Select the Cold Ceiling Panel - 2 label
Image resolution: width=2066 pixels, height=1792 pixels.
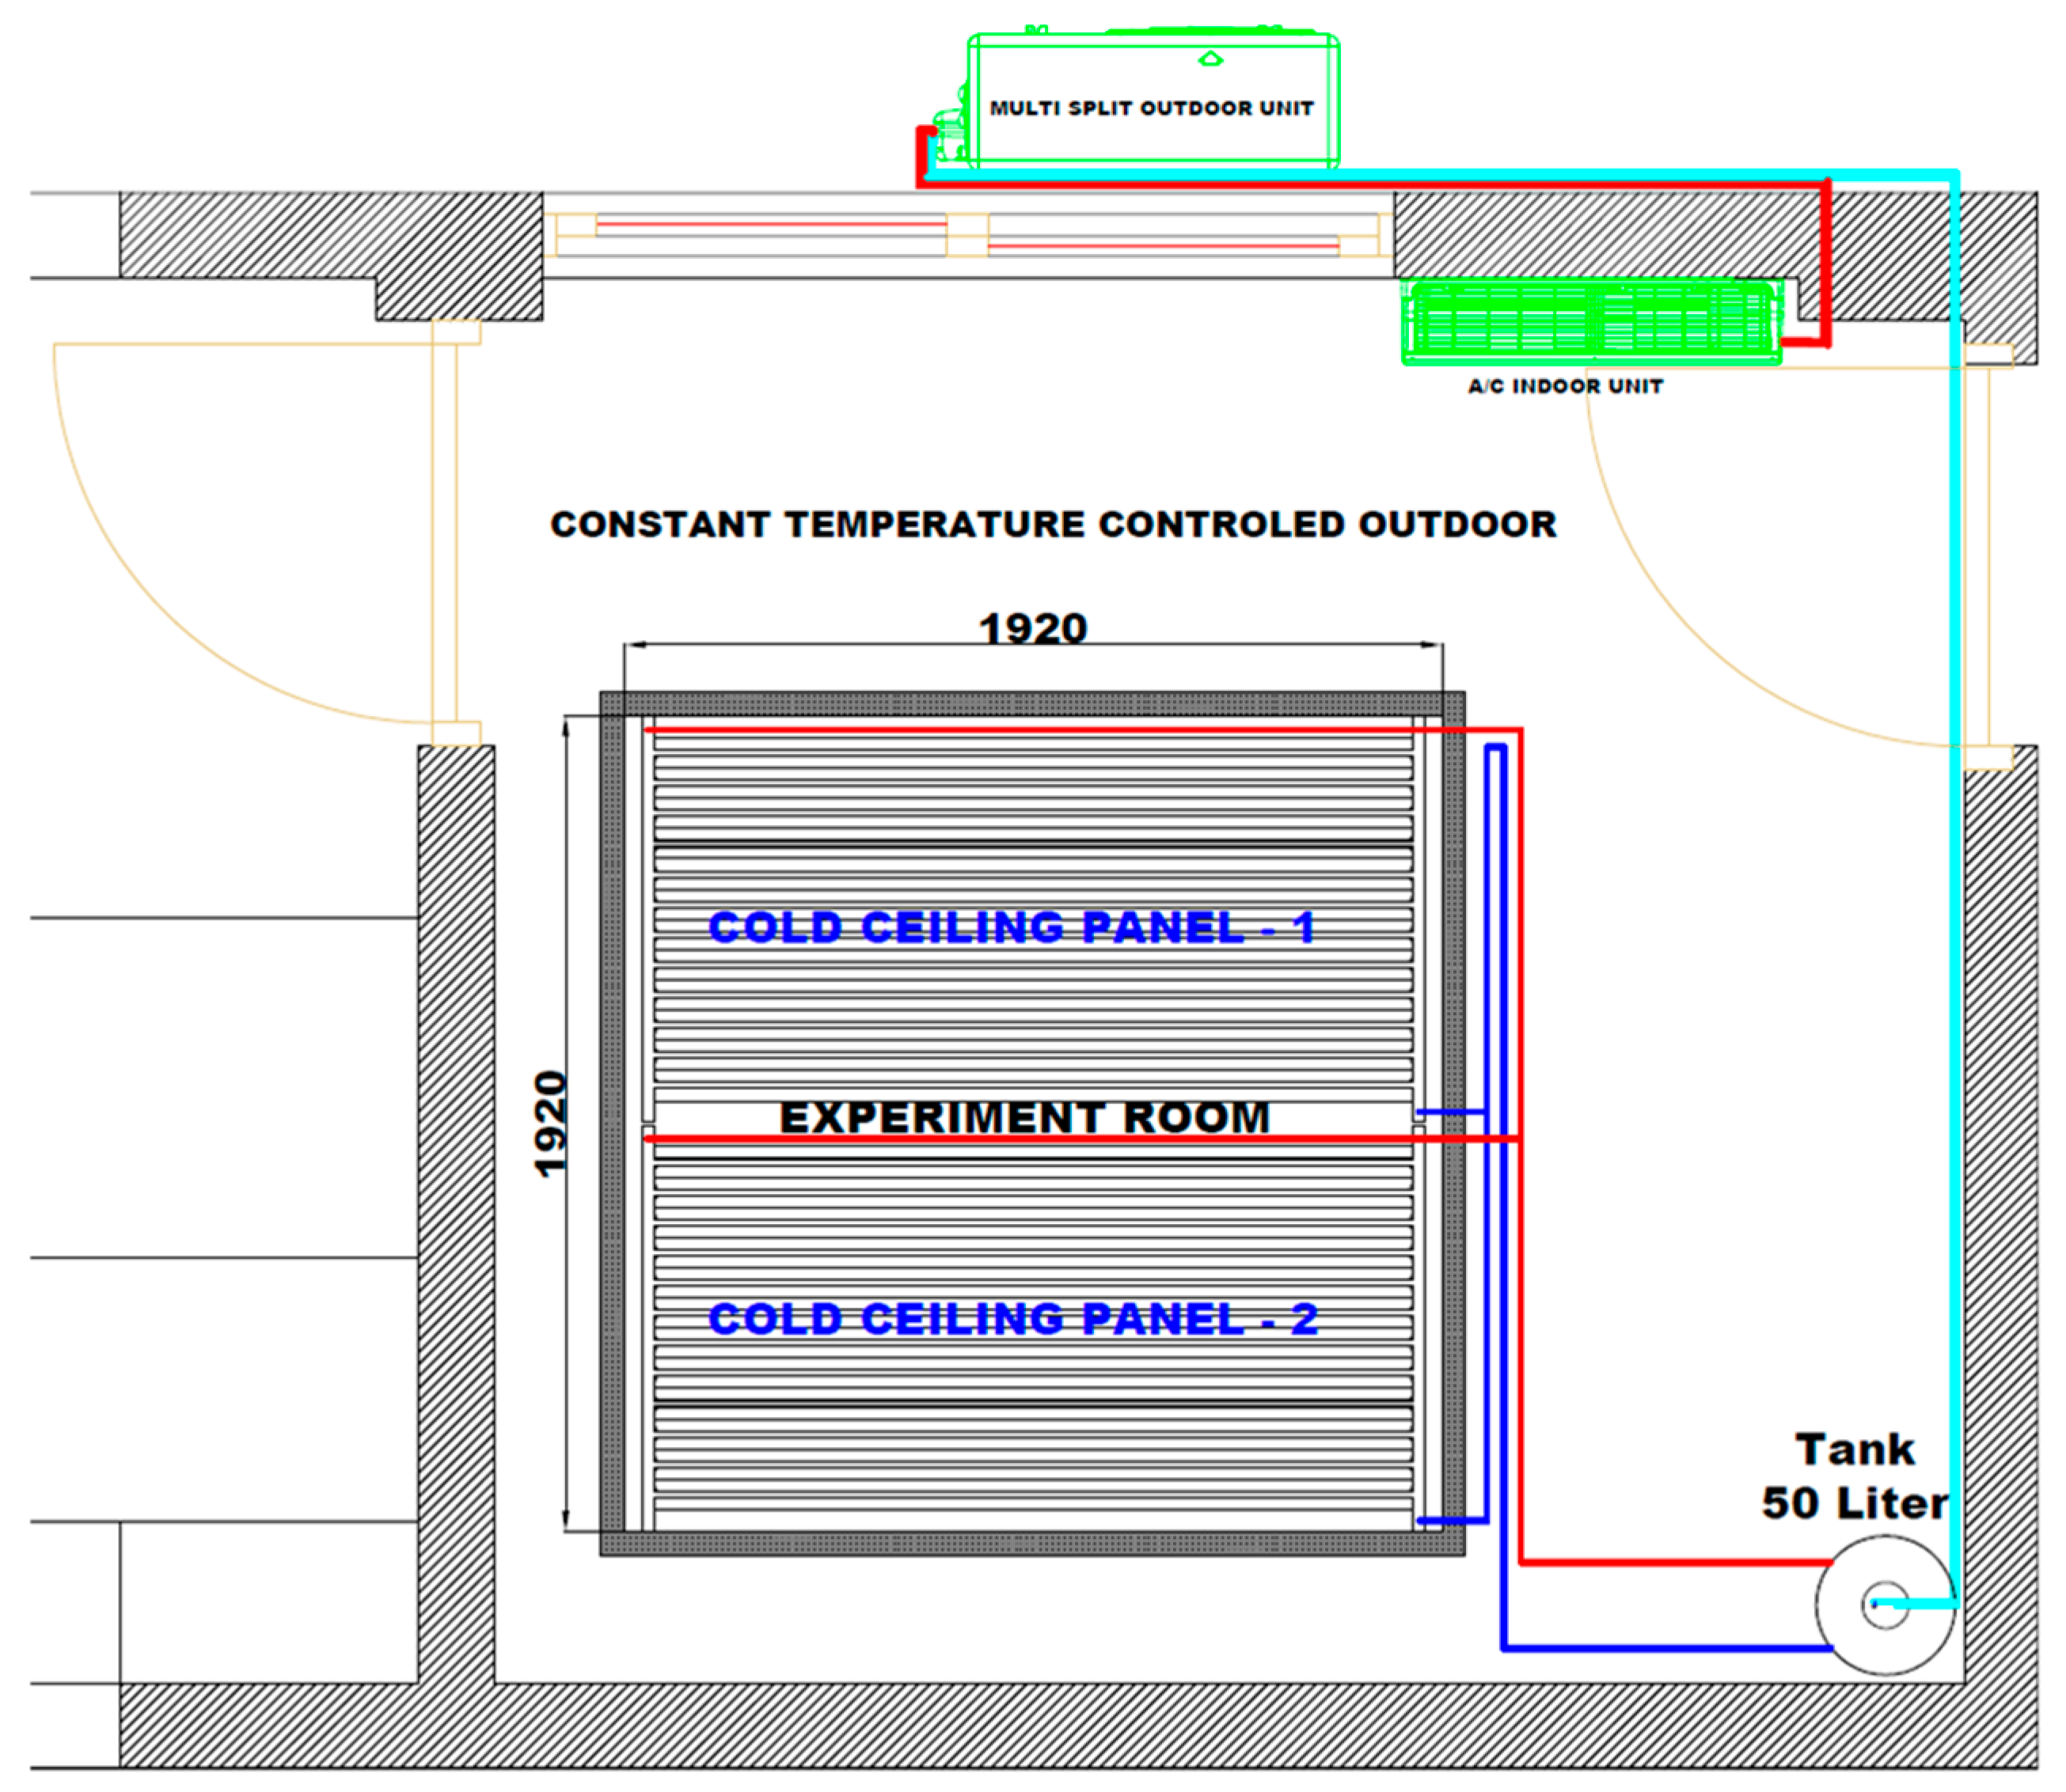coord(1012,1319)
